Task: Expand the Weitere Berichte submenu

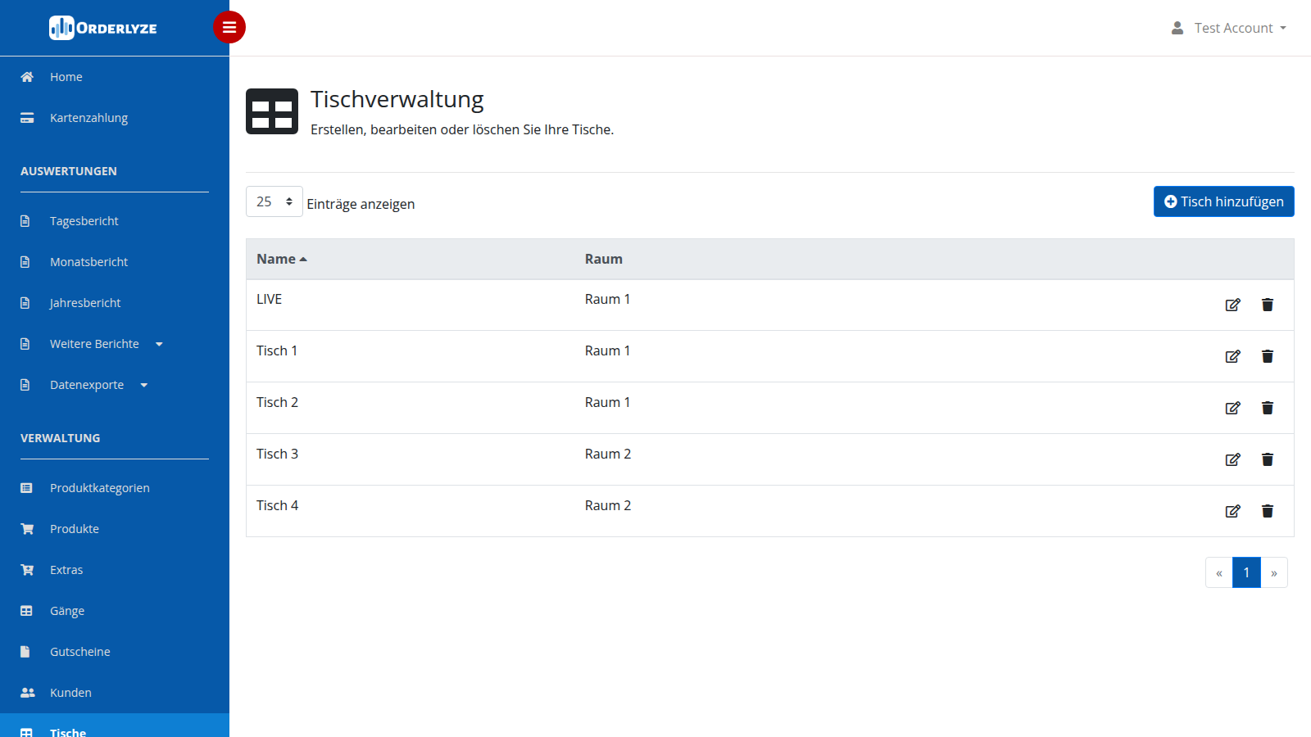Action: [107, 344]
